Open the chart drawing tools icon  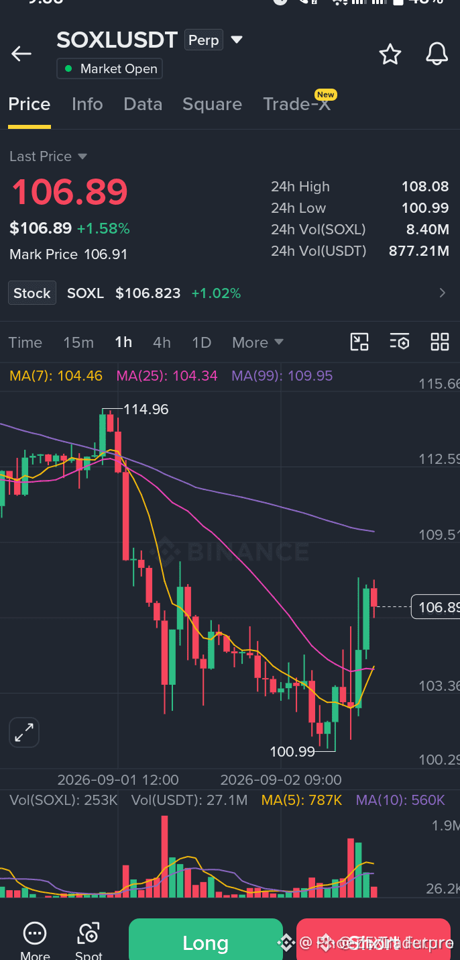[360, 342]
